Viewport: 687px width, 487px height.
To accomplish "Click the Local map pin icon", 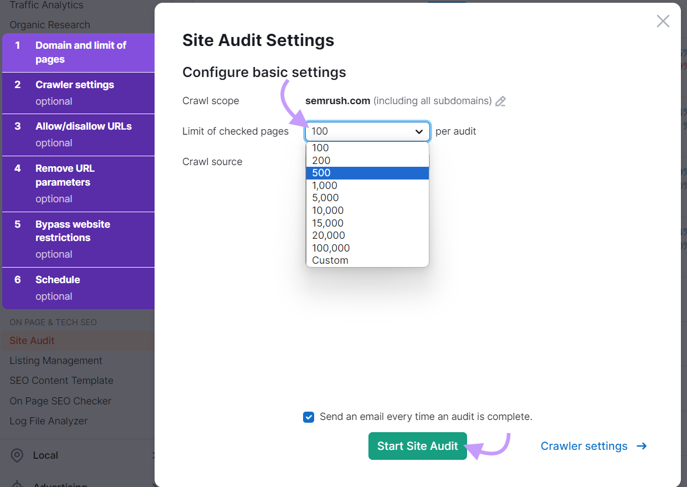I will [x=17, y=455].
